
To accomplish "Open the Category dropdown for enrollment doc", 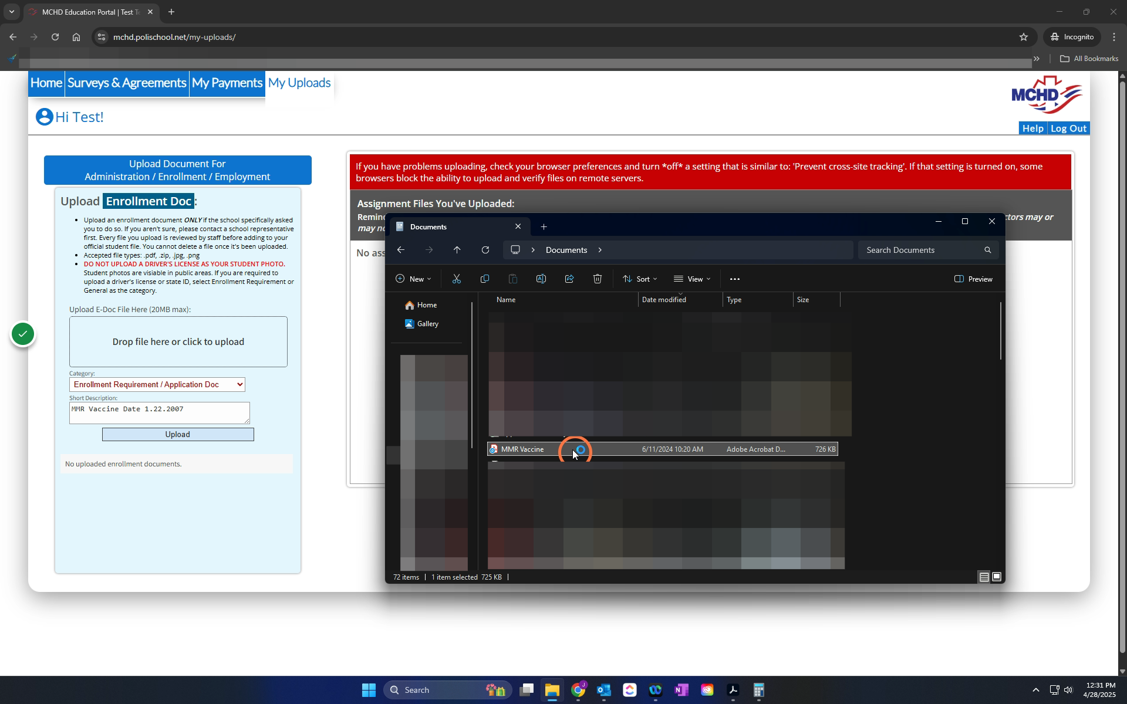I will [x=157, y=385].
